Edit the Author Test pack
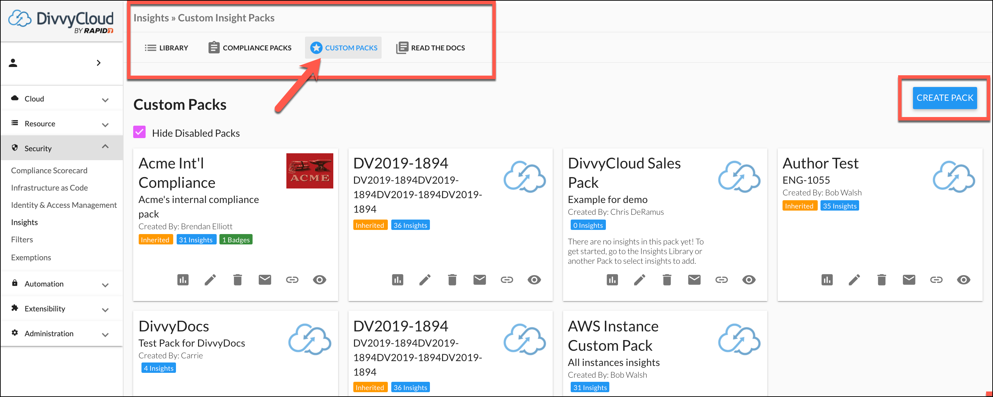The image size is (993, 397). (854, 280)
